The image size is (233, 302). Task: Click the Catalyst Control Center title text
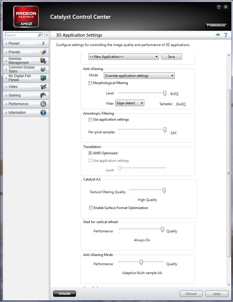pos(80,17)
